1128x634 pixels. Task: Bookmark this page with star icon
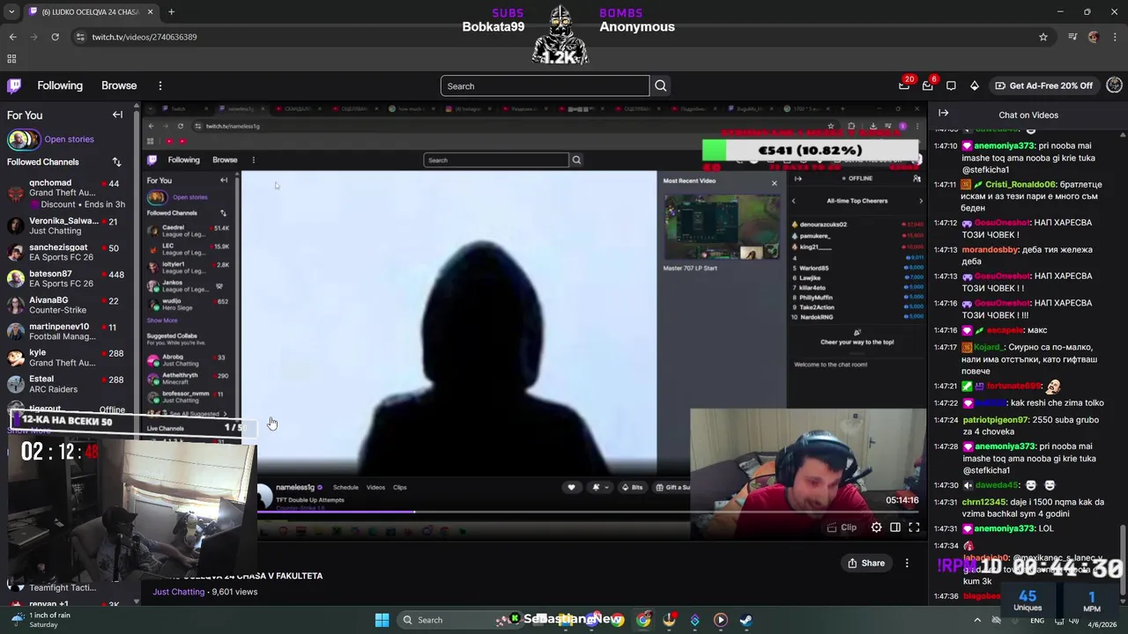(x=1043, y=37)
